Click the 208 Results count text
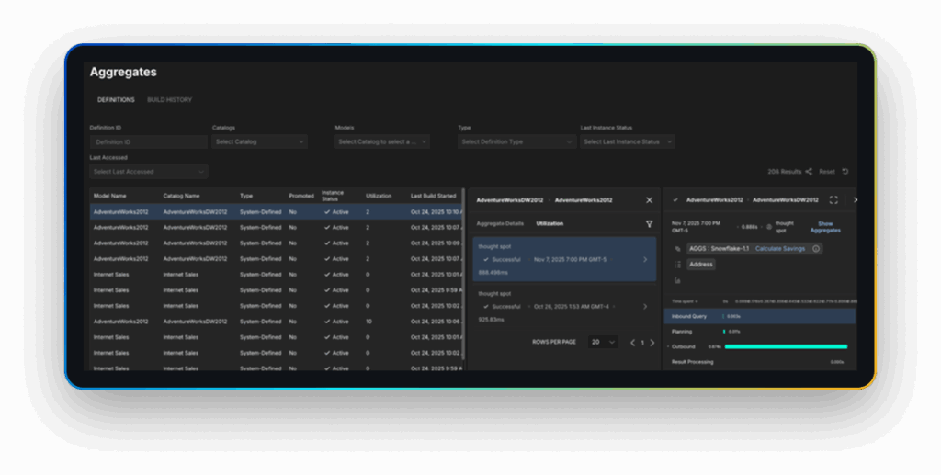Image resolution: width=941 pixels, height=475 pixels. click(x=785, y=172)
